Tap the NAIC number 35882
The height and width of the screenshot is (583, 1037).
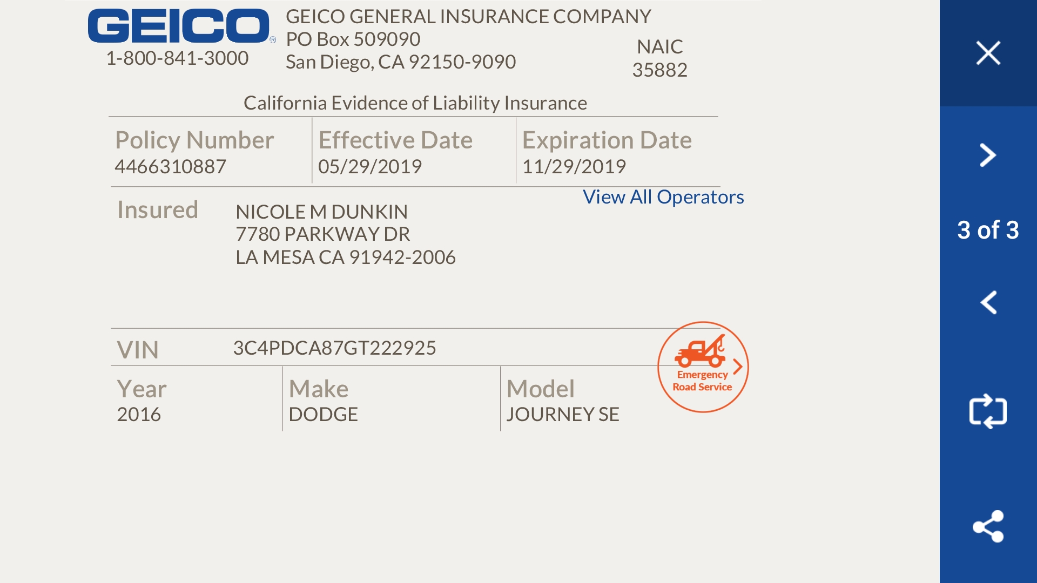pyautogui.click(x=659, y=70)
